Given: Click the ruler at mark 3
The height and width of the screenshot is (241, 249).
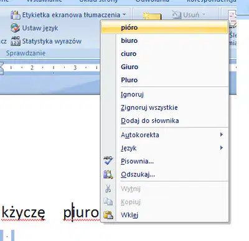Looking at the screenshot, I should [75, 68].
